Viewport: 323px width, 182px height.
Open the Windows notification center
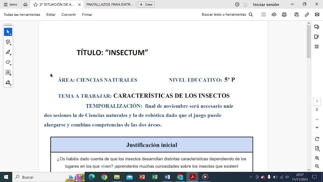click(x=315, y=177)
